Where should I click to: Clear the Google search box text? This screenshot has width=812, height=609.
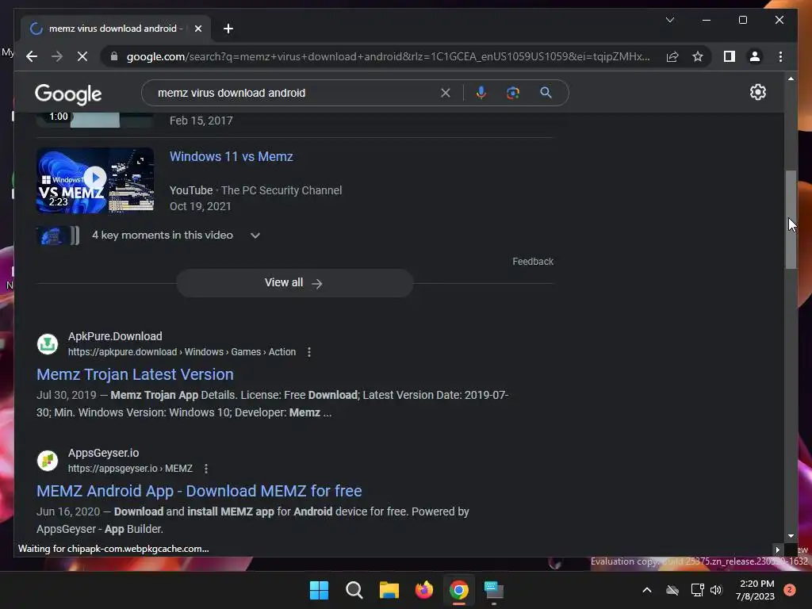click(x=446, y=93)
